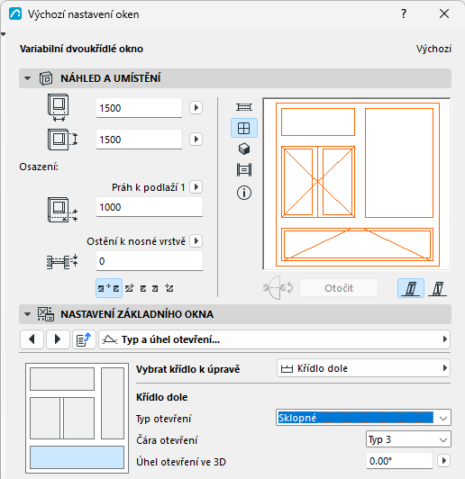Focus the sill height field showing 1000
The width and height of the screenshot is (465, 479).
click(x=150, y=207)
